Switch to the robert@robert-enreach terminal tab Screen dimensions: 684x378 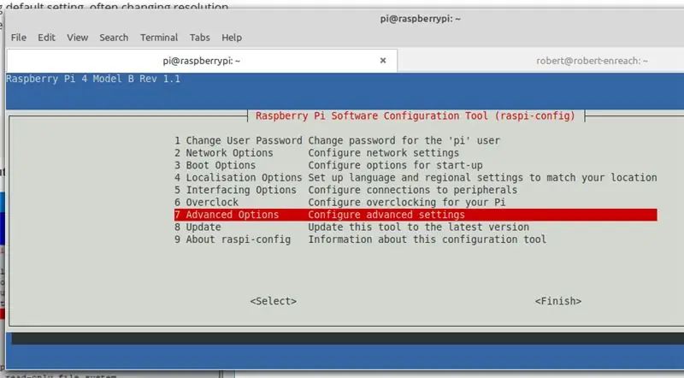pos(592,61)
